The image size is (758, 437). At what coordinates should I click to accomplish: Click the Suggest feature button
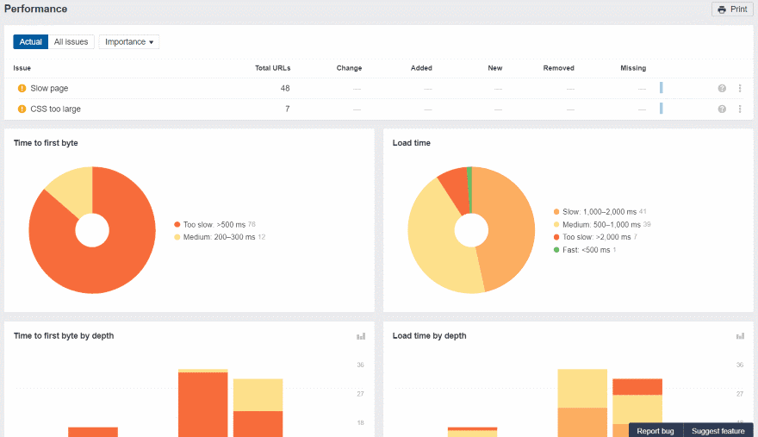pos(718,431)
